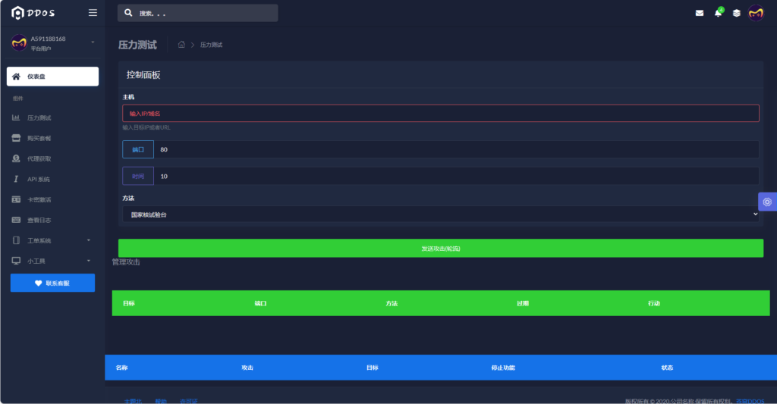
Task: Click the user avatar in top-right corner
Action: pyautogui.click(x=756, y=13)
